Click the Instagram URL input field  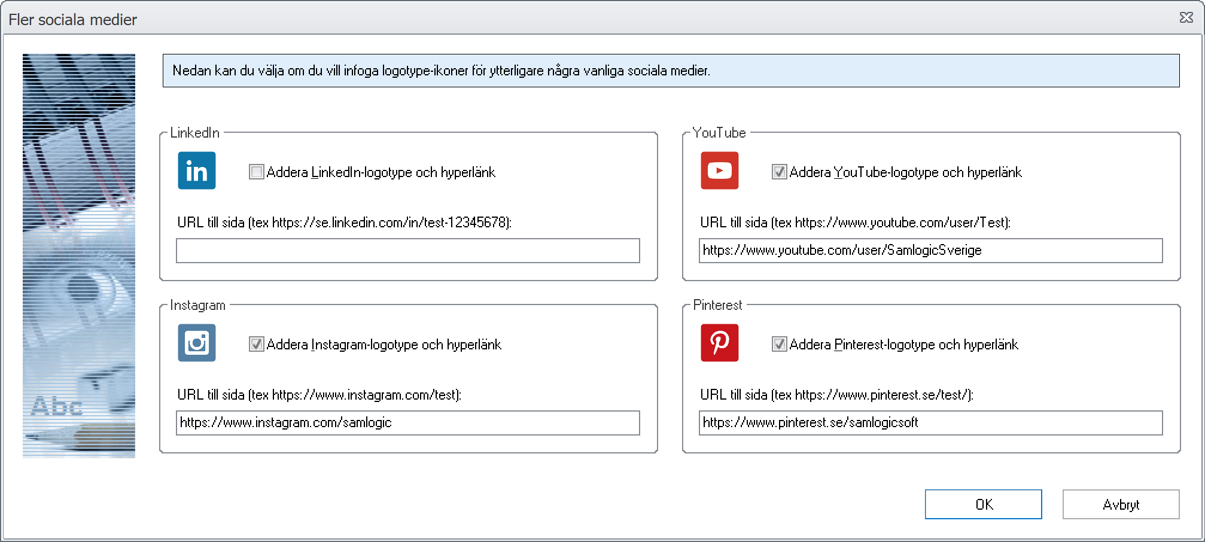coord(408,423)
